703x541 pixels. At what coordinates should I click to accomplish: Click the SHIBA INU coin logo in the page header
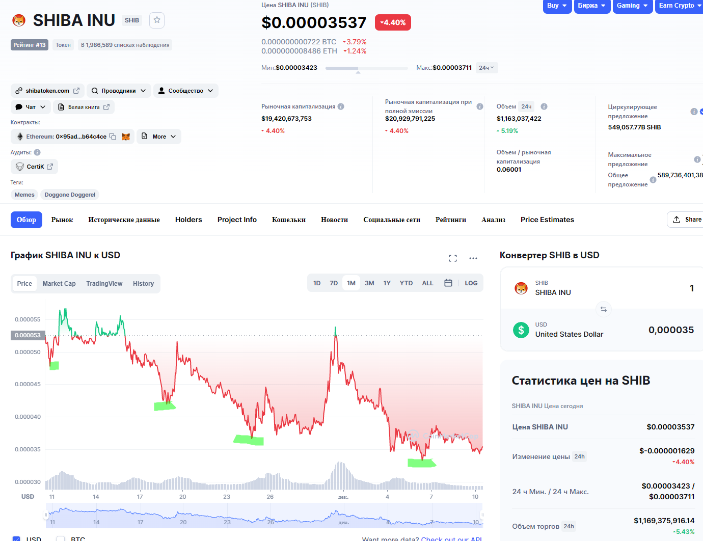coord(19,20)
